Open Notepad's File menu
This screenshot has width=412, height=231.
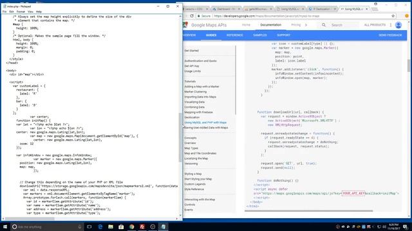5,12
